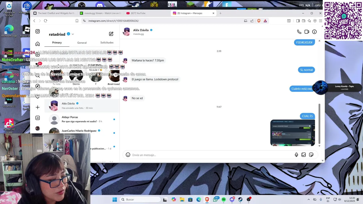Show hidden system tray icons
This screenshot has height=204, width=363.
(309, 199)
